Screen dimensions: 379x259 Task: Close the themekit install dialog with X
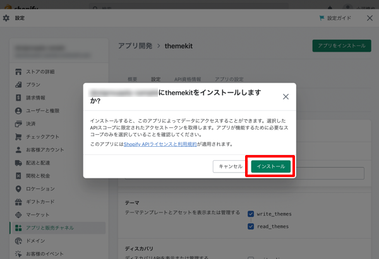pos(286,96)
